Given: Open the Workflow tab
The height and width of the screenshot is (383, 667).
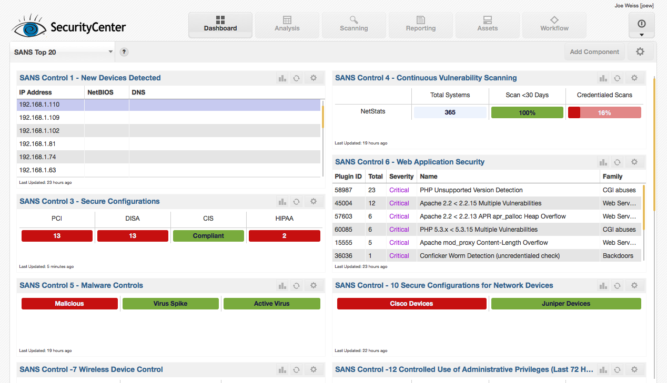Looking at the screenshot, I should pyautogui.click(x=554, y=25).
